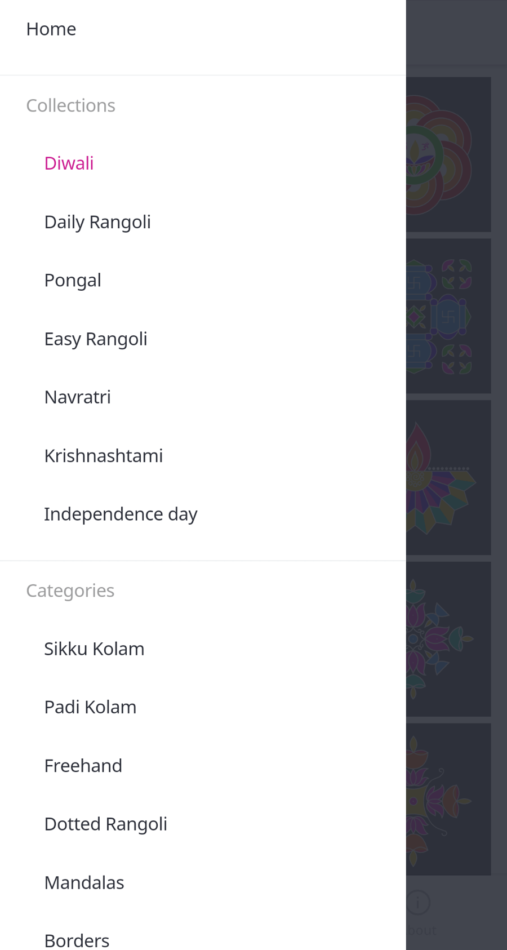The height and width of the screenshot is (950, 507).
Task: Choose the Pongal collection
Action: [73, 280]
